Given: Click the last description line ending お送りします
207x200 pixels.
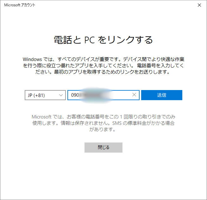Looking at the screenshot, I should (x=103, y=72).
